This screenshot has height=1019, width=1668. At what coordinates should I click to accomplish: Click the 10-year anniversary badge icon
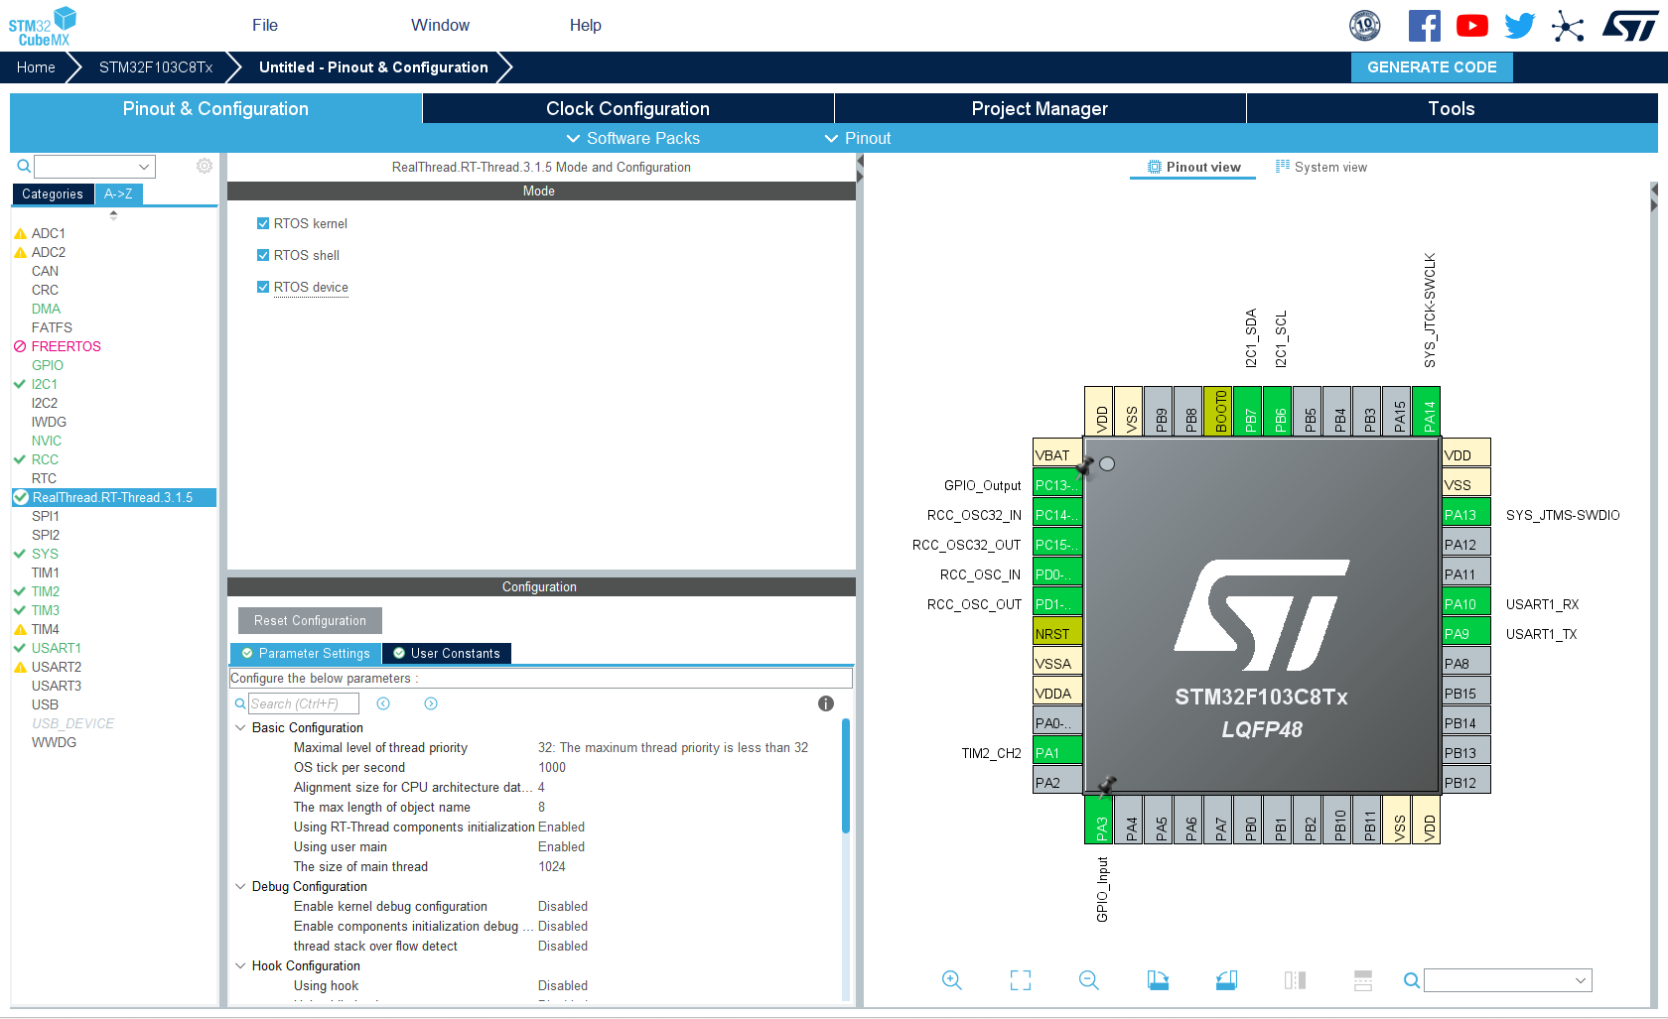1365,26
